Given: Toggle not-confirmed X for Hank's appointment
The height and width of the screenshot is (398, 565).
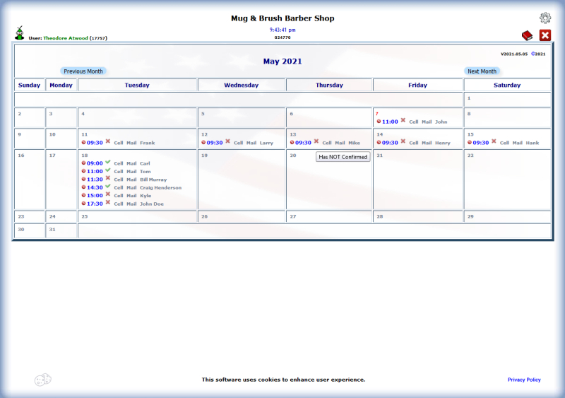Looking at the screenshot, I should [494, 141].
